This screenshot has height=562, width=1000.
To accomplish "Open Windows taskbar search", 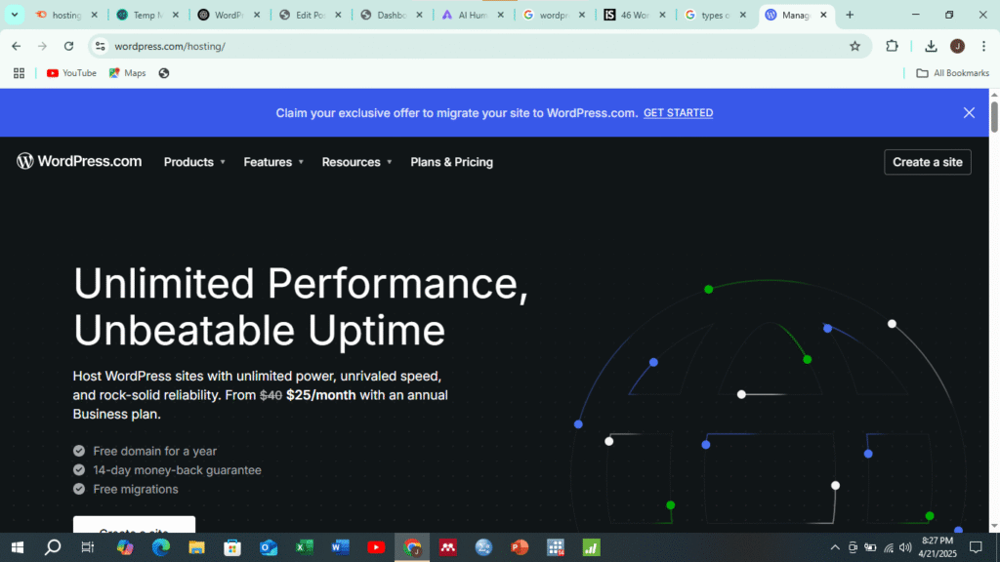I will pos(53,547).
